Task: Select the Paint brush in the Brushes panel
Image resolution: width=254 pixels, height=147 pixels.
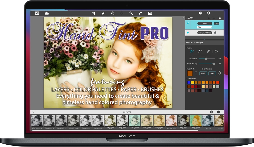Action: [x=191, y=51]
